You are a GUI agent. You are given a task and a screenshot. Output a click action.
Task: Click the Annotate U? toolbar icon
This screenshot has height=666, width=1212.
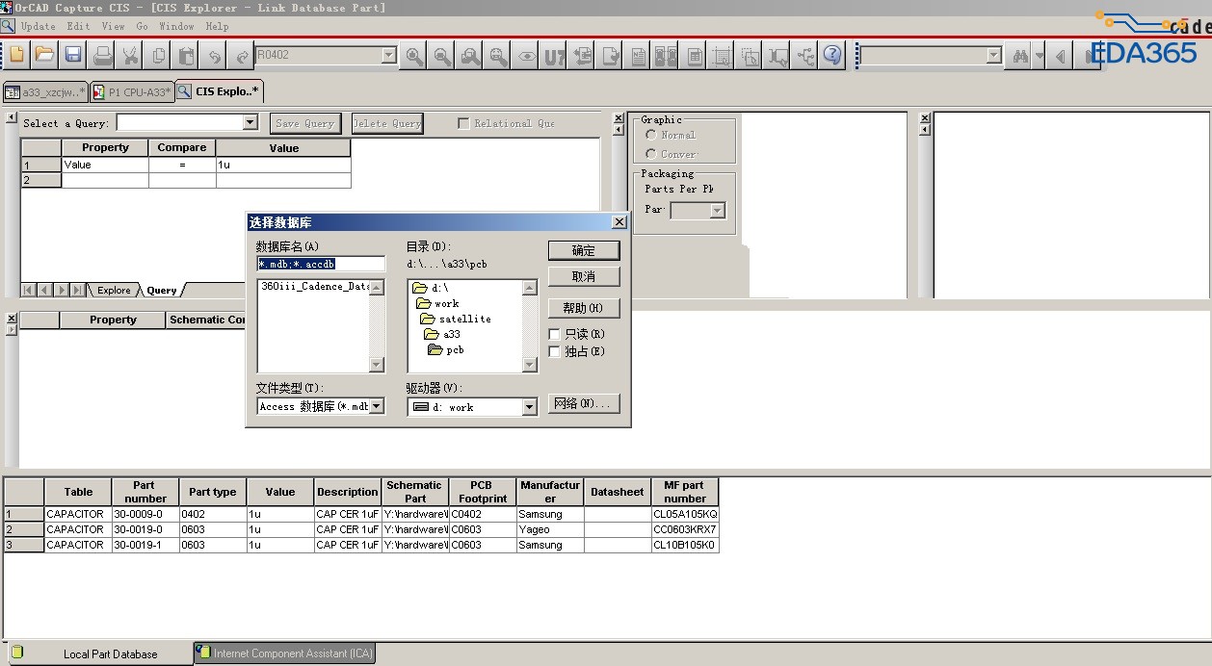554,56
